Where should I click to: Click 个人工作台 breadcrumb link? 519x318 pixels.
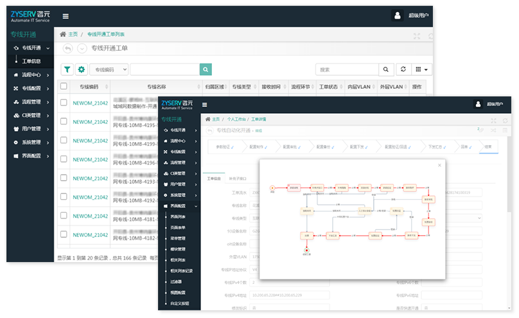pyautogui.click(x=236, y=119)
